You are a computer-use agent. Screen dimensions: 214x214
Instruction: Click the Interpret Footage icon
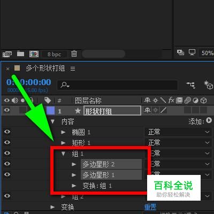click(x=7, y=53)
